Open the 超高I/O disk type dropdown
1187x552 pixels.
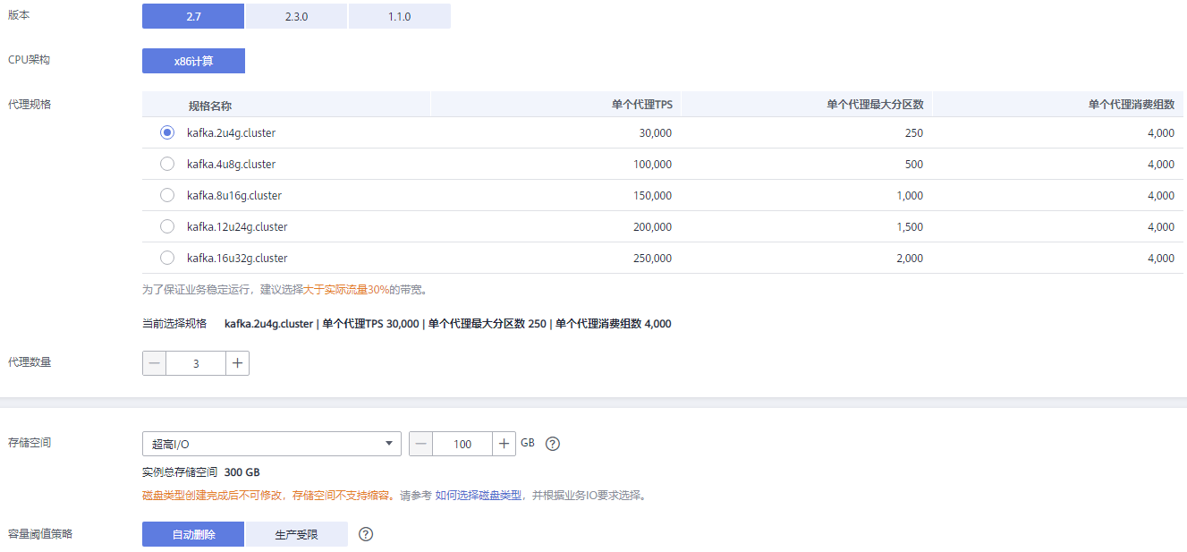pos(272,444)
